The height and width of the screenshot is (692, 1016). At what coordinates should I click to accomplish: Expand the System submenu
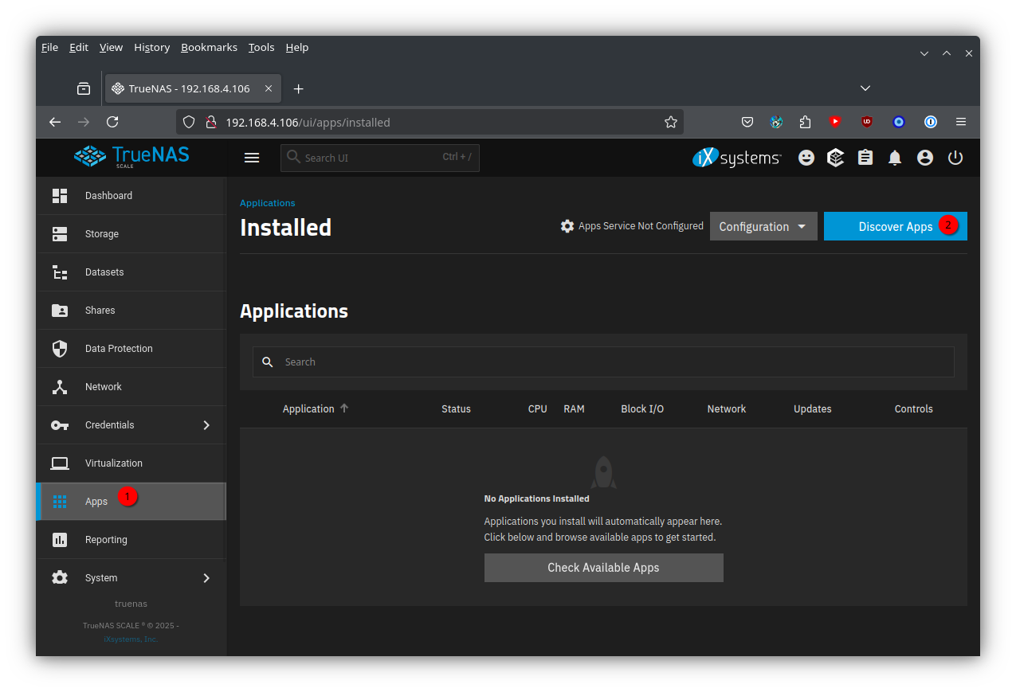click(206, 578)
